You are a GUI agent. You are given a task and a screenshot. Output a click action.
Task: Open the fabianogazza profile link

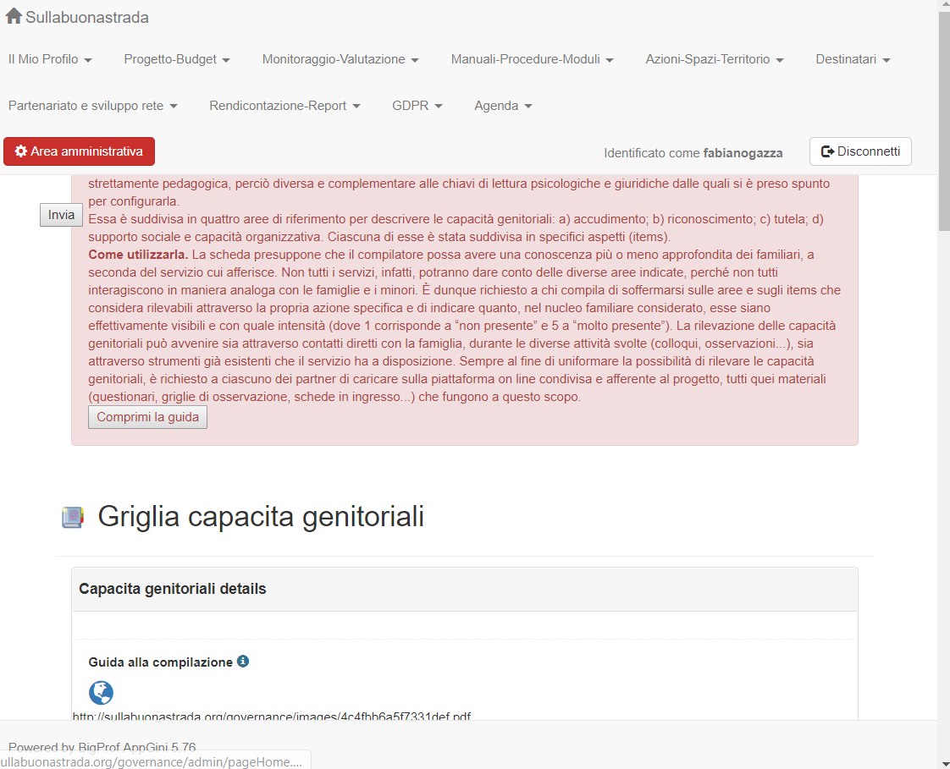(x=743, y=153)
